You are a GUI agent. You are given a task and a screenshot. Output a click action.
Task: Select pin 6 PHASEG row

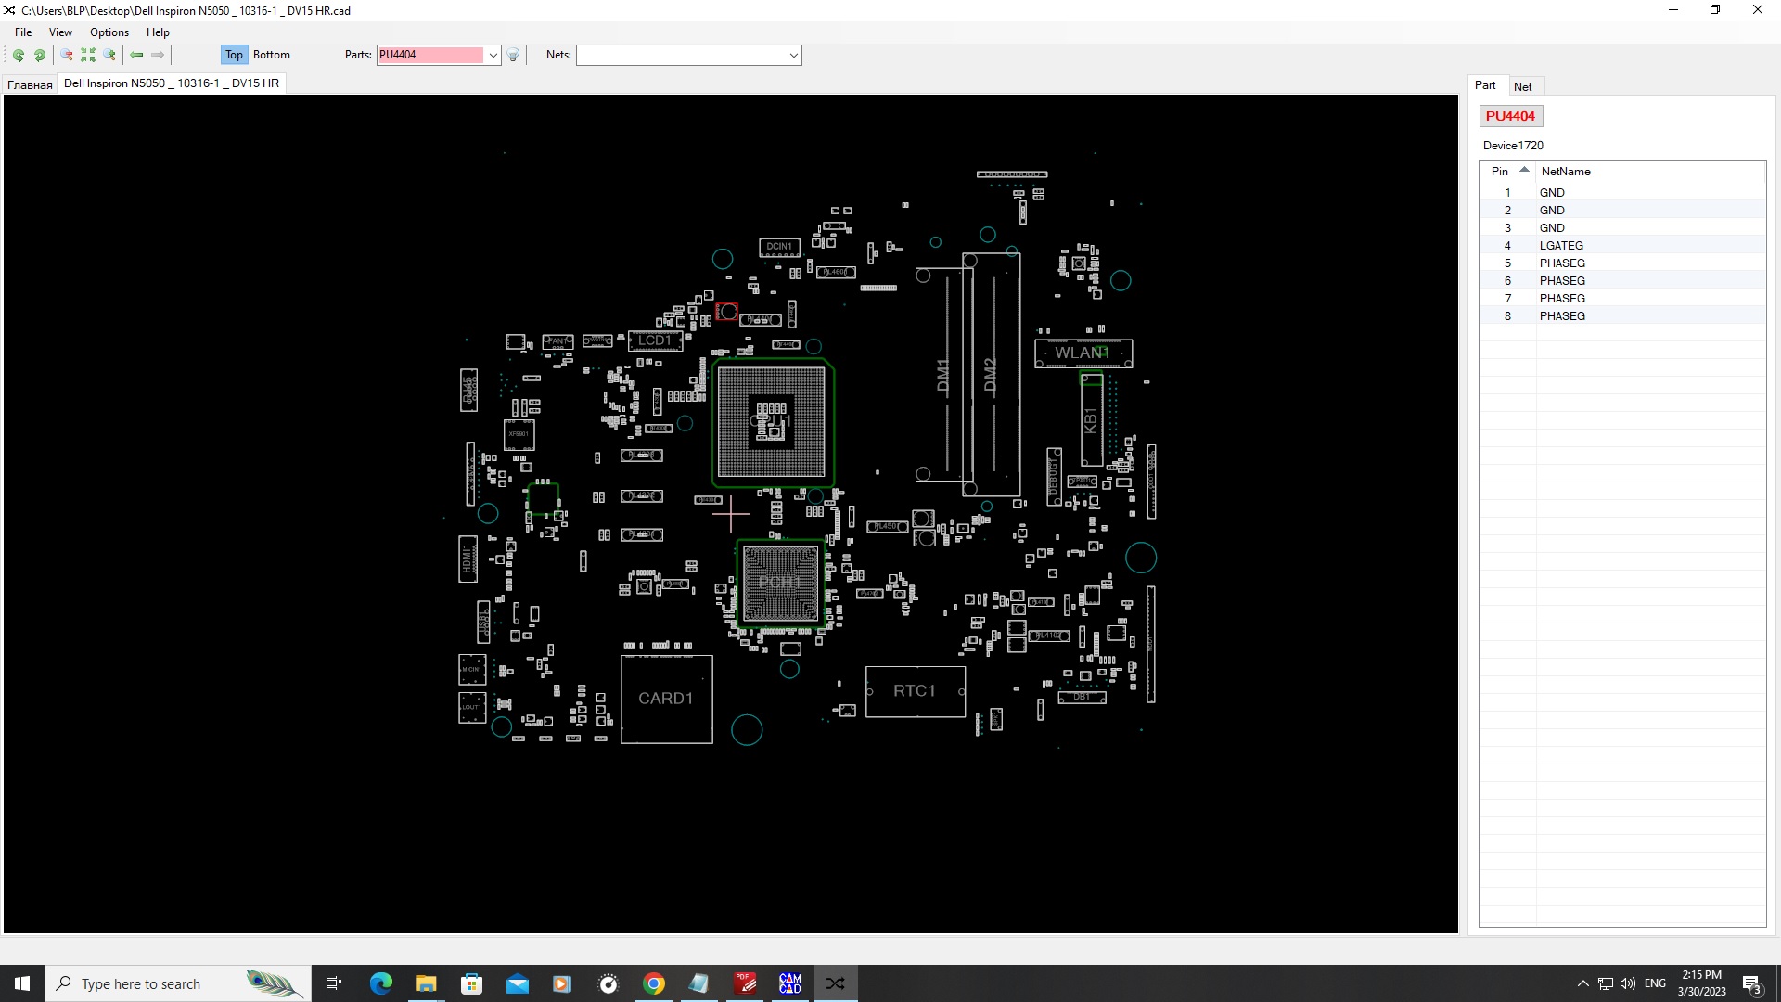coord(1622,280)
